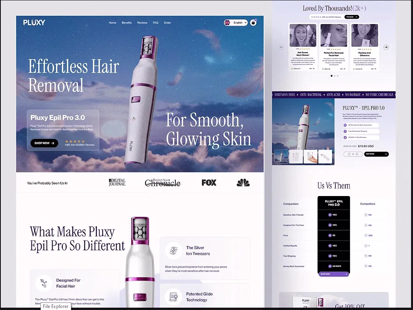Click the Us Vs Them heading
Image resolution: width=413 pixels, height=310 pixels.
[x=334, y=186]
